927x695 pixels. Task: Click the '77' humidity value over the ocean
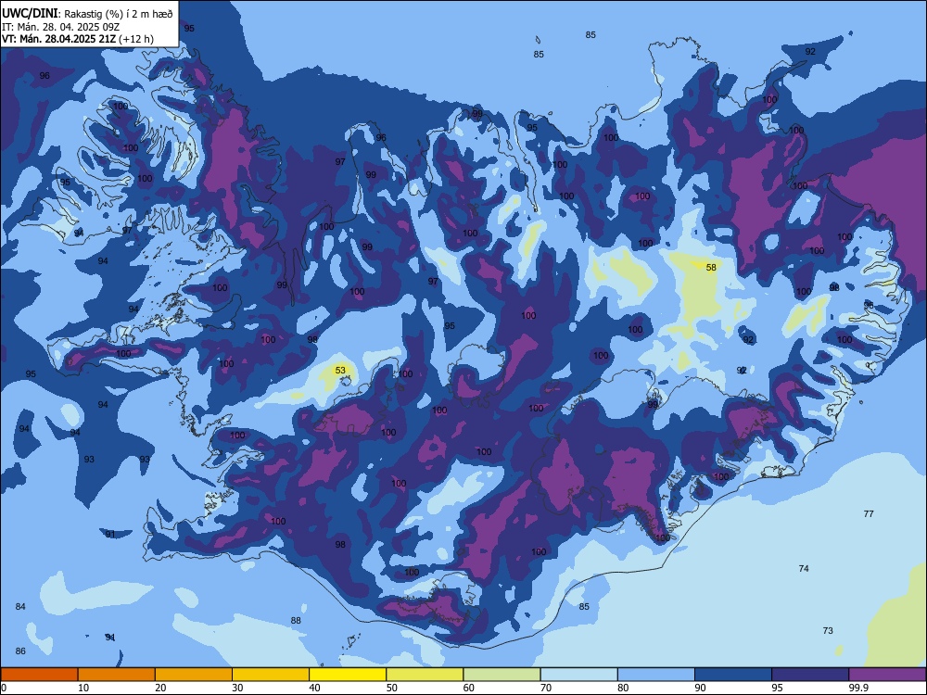pyautogui.click(x=869, y=514)
